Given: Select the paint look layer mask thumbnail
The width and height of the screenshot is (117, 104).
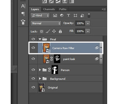Looking at the screenshot, I should pyautogui.click(x=57, y=59).
